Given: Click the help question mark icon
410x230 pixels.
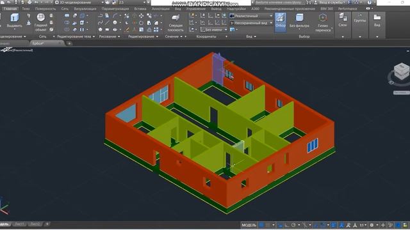Looking at the screenshot, I should pos(370,3).
